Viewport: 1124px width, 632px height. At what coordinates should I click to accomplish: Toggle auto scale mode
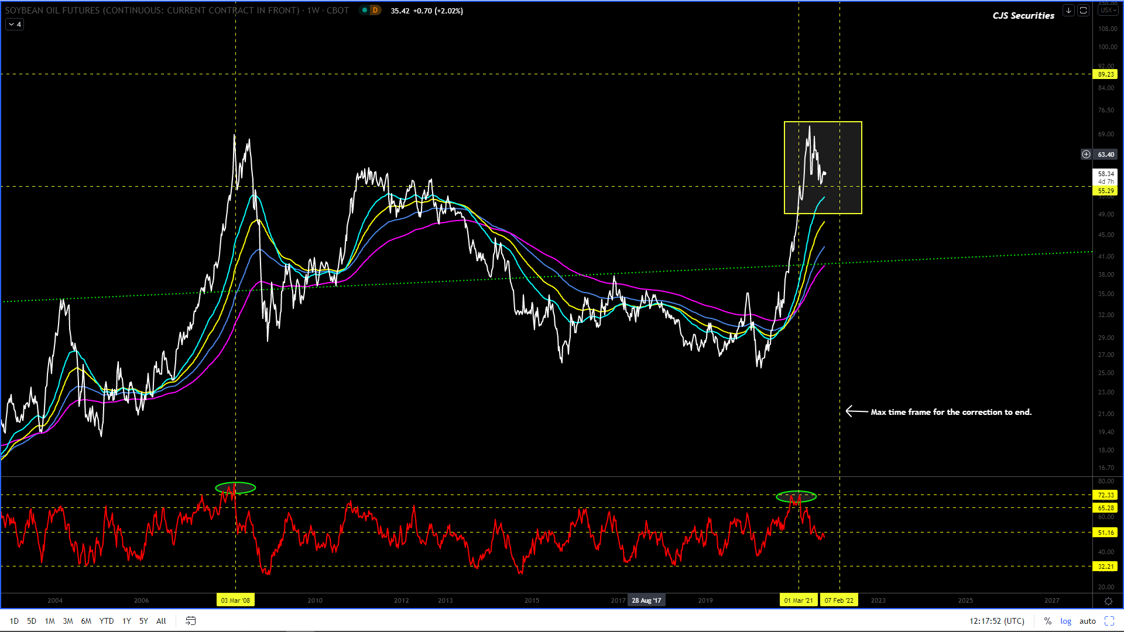pos(1087,621)
